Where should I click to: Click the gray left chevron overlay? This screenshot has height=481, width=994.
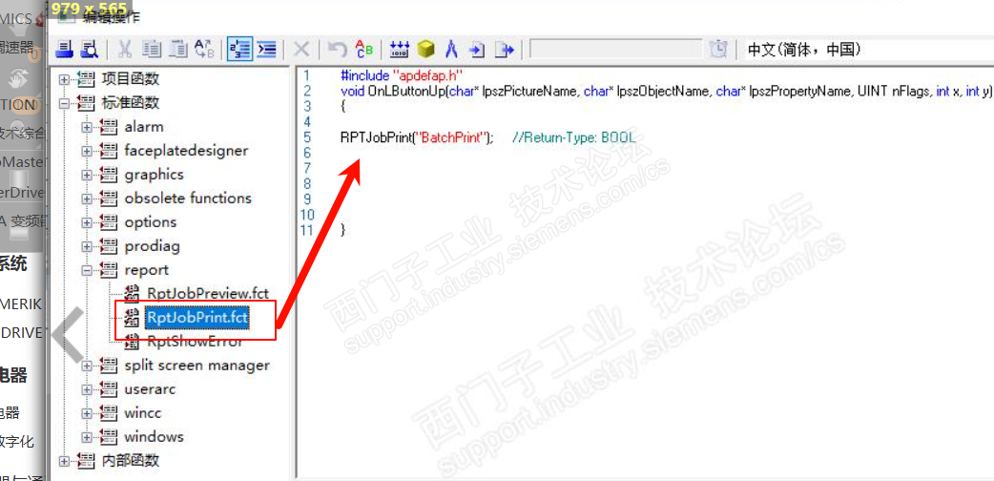coord(67,334)
